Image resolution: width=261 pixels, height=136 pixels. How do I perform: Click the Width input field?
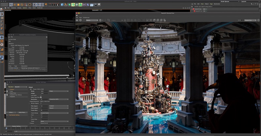pyautogui.click(x=44, y=91)
